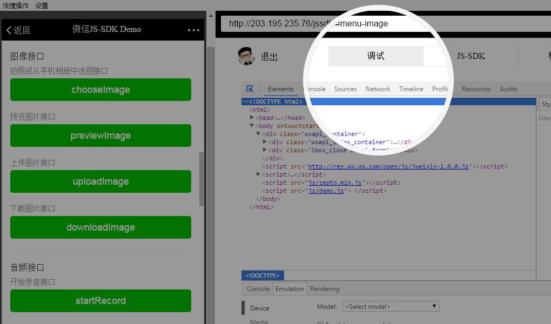Expand the lbox_close div node
551x324 pixels.
265,150
